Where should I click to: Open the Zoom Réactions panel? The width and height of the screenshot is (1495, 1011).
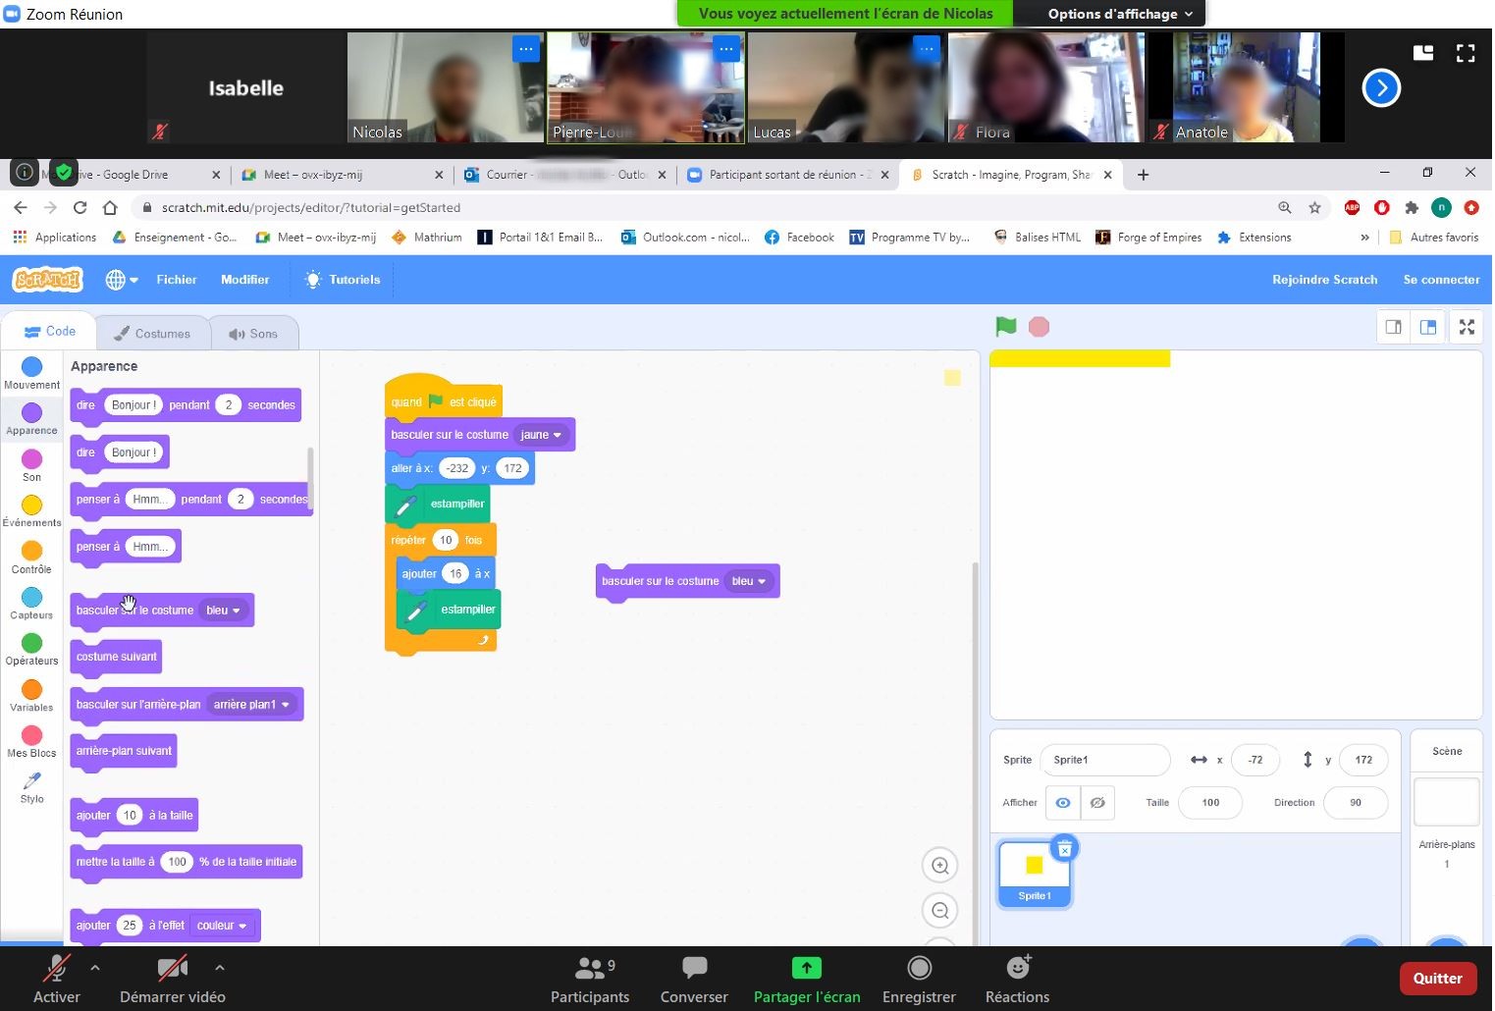coord(1017,979)
